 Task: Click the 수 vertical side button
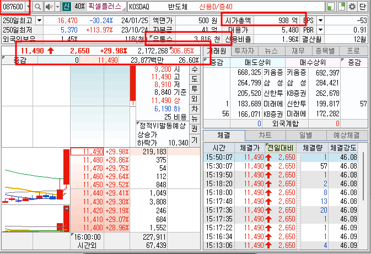(x=195, y=69)
